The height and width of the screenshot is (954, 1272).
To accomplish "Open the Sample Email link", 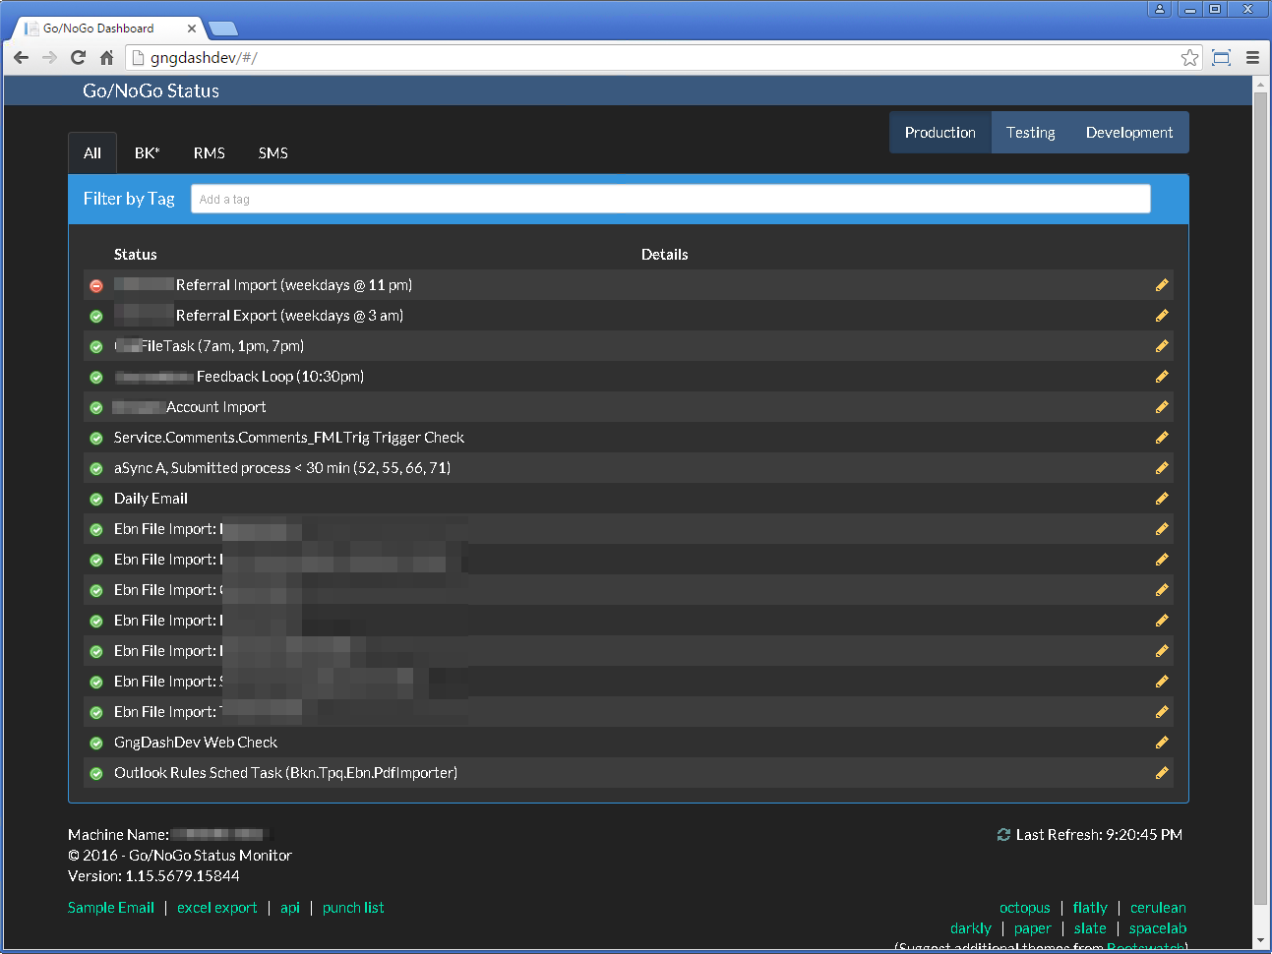I will tap(111, 908).
